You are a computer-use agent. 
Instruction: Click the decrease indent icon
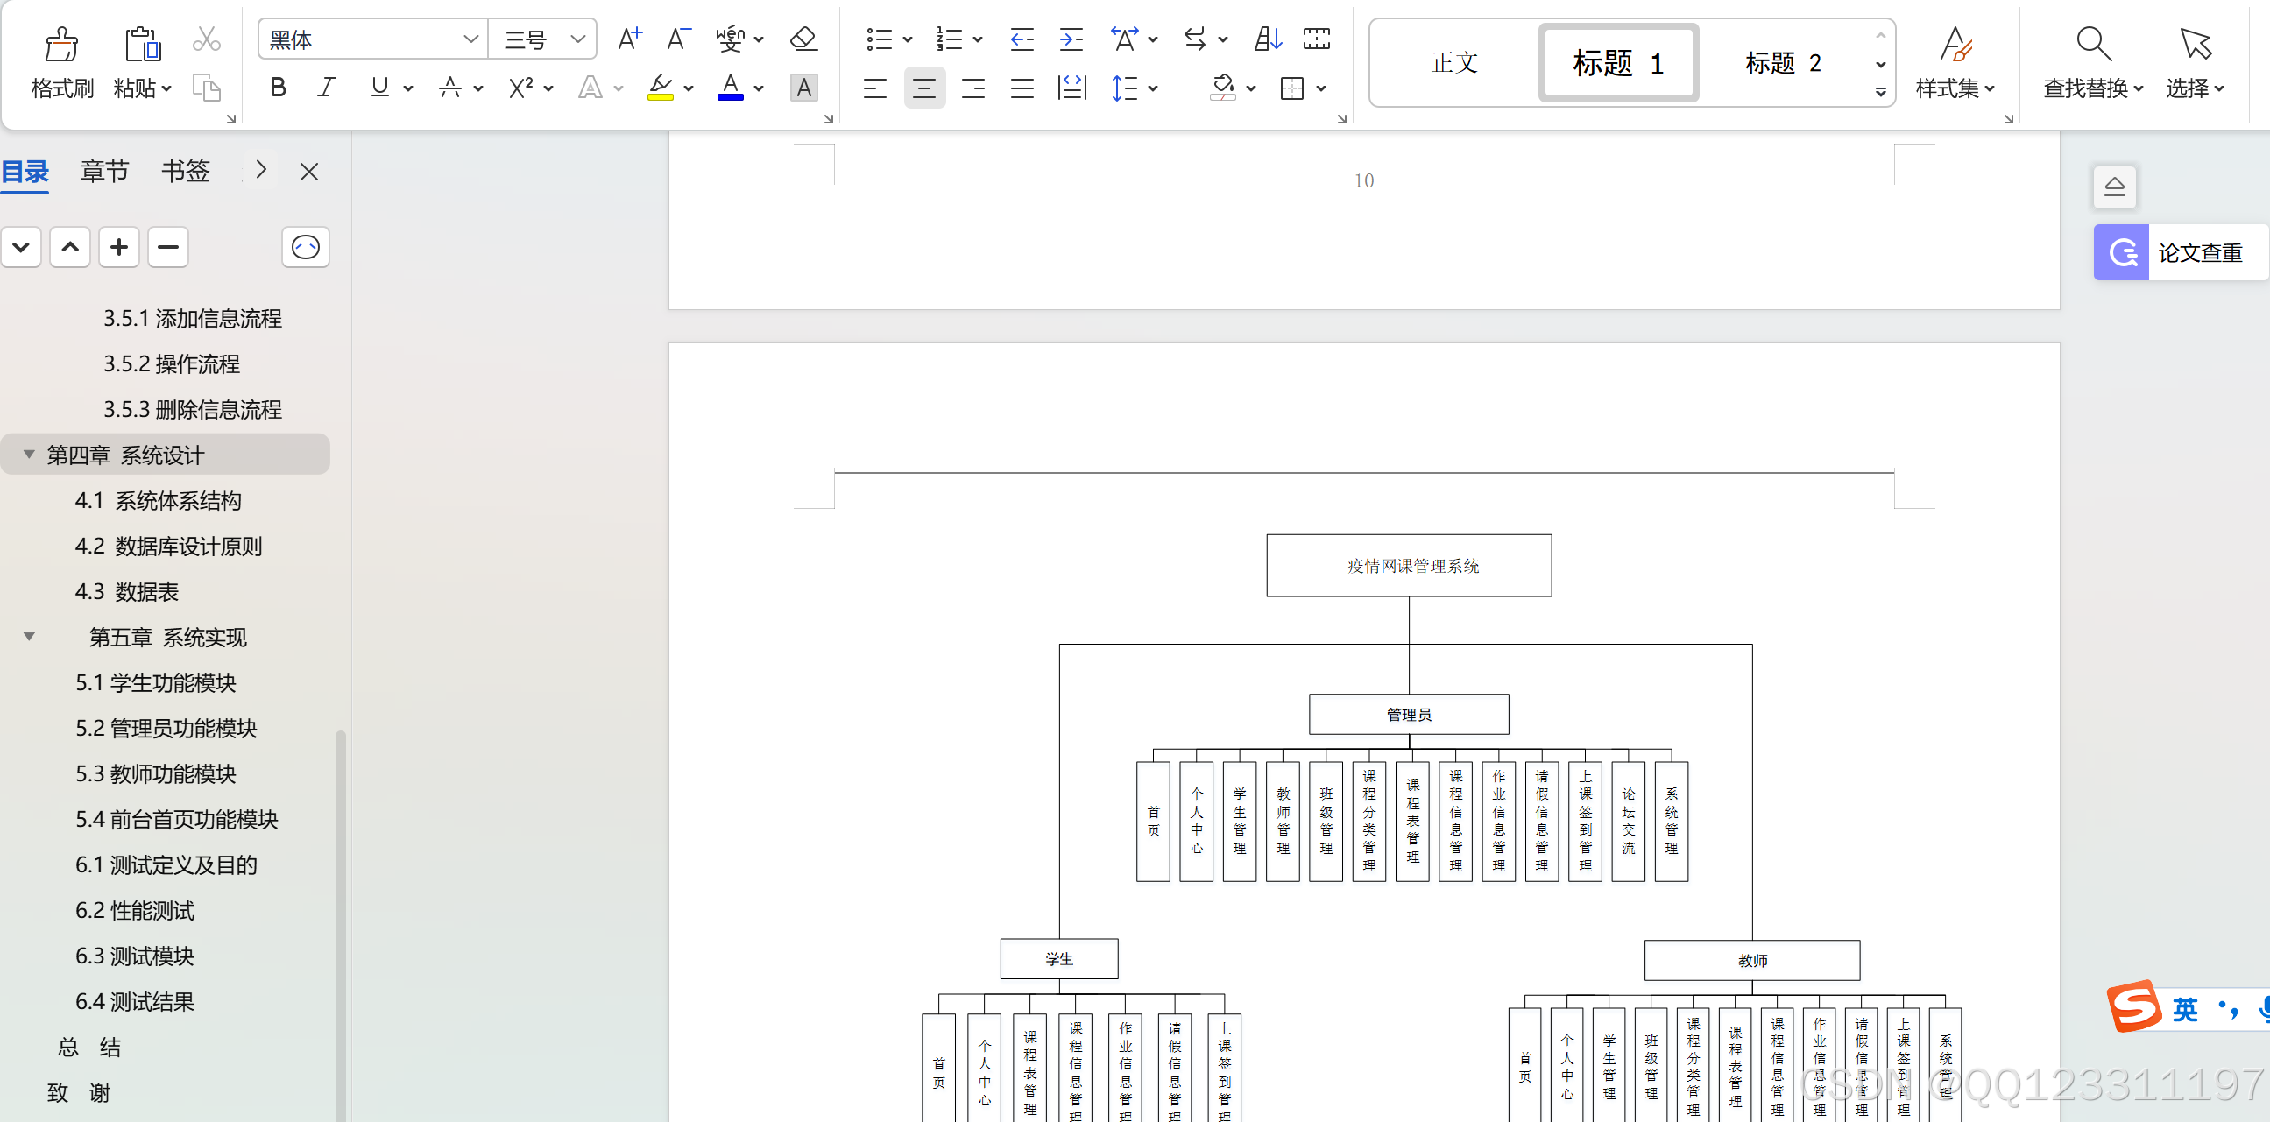[x=1022, y=39]
